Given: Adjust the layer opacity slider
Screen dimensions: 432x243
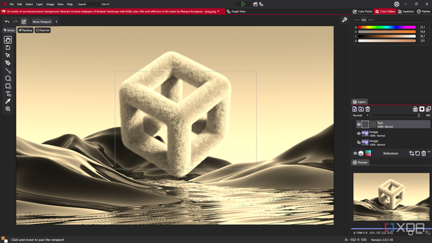Looking at the screenshot, I should click(x=396, y=115).
